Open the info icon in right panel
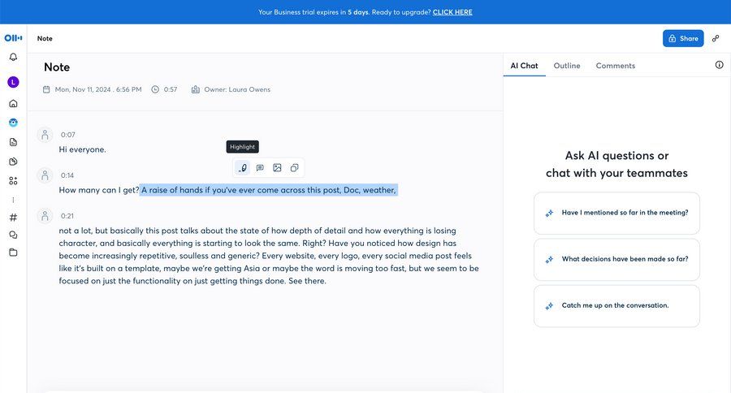 point(720,65)
